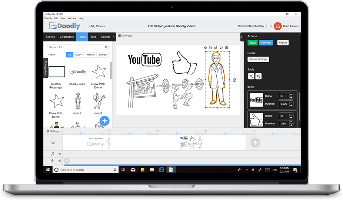Open Task View in taskbar
This screenshot has width=343, height=201.
point(123,170)
